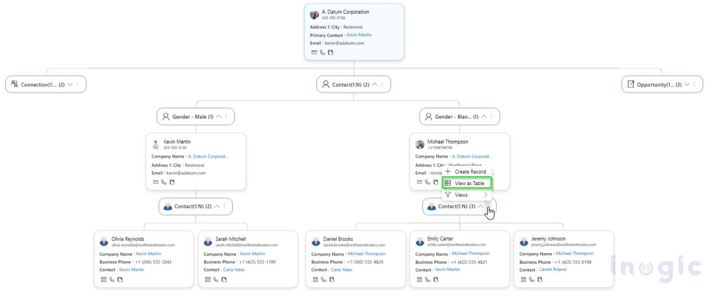Click email icon on Kevin Martin card

click(x=155, y=182)
